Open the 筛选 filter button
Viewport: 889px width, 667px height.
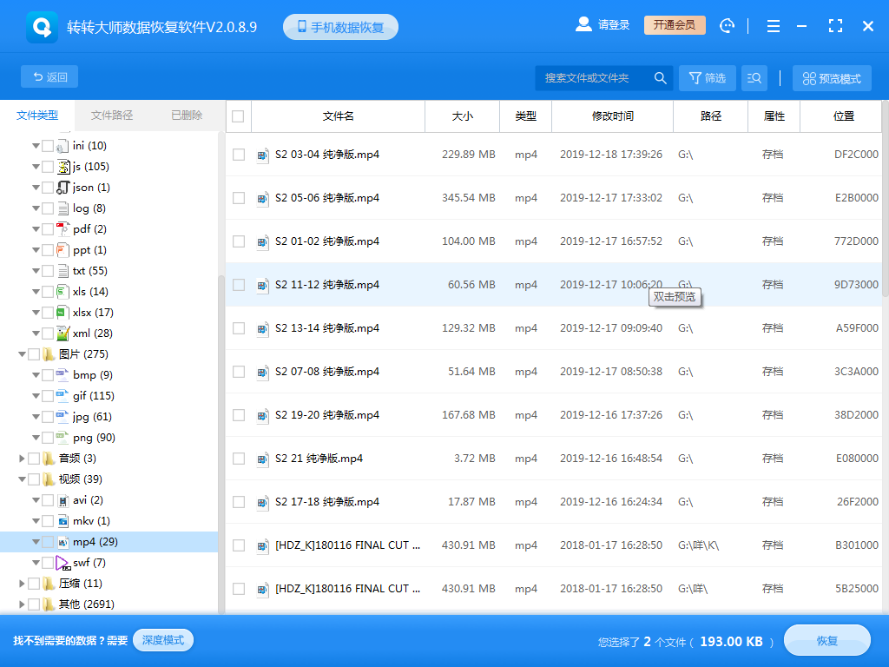click(707, 77)
